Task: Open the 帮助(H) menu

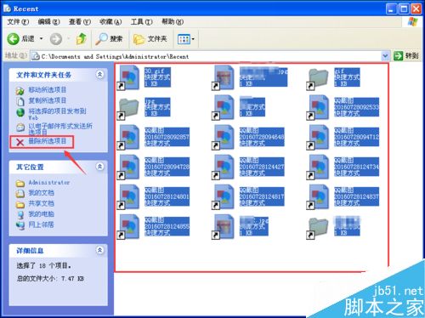Action: 173,21
